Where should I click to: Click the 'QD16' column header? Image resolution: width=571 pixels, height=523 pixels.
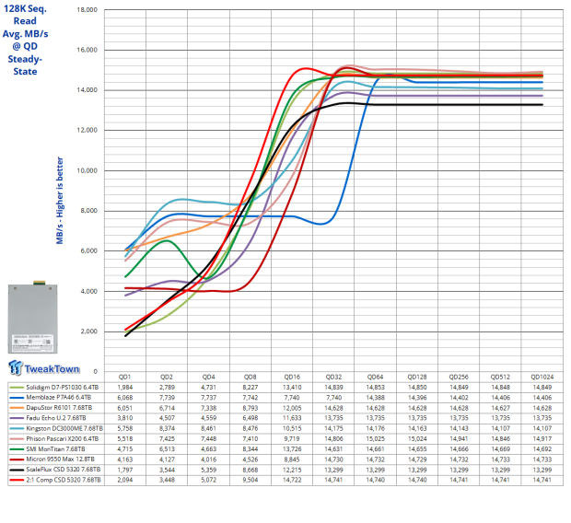click(292, 377)
